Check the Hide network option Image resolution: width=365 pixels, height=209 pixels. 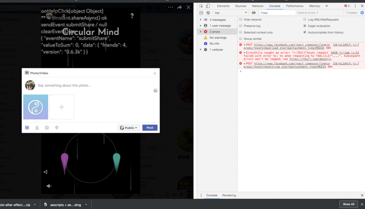pos(241,19)
